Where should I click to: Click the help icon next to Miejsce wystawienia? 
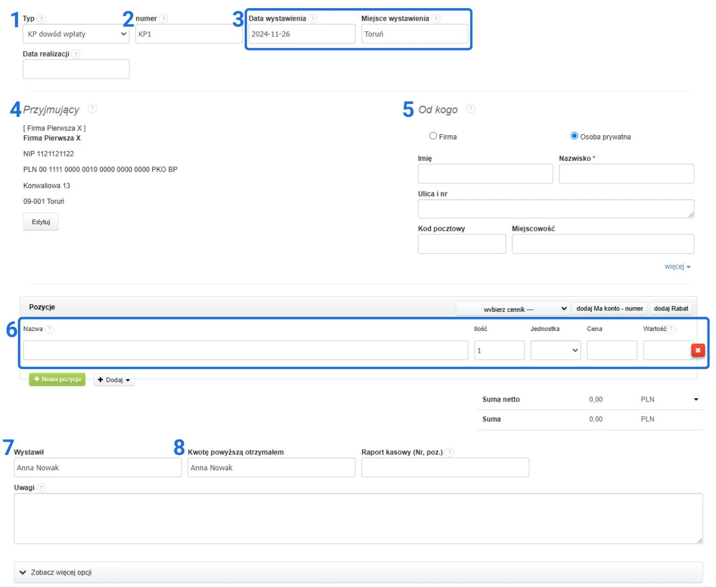(x=436, y=19)
